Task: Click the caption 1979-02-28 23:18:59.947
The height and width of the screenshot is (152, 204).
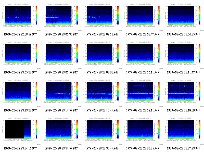Action: point(183,110)
